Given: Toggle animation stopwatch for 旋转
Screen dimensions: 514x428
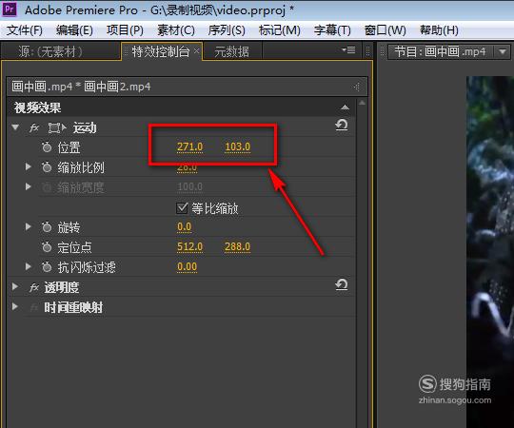Looking at the screenshot, I should [x=47, y=227].
